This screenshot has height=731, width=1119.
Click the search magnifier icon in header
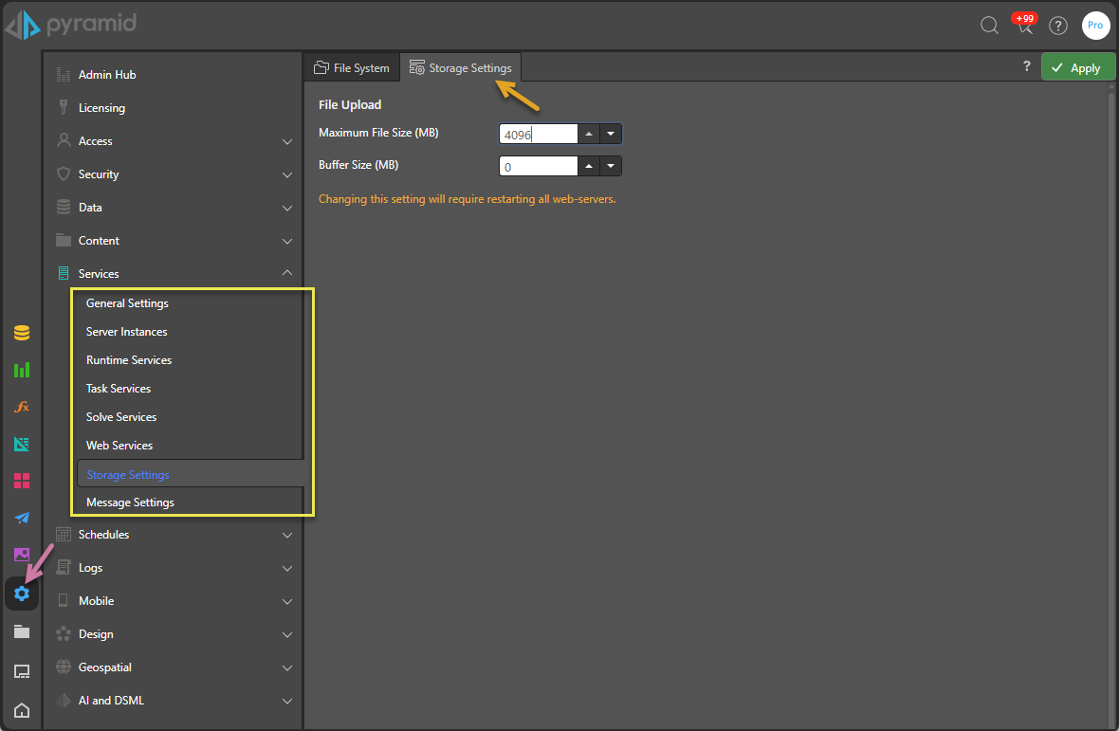(x=989, y=26)
